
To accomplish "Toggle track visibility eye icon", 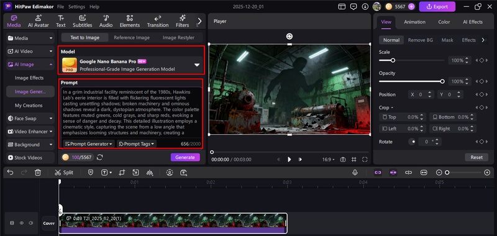I will [x=22, y=223].
